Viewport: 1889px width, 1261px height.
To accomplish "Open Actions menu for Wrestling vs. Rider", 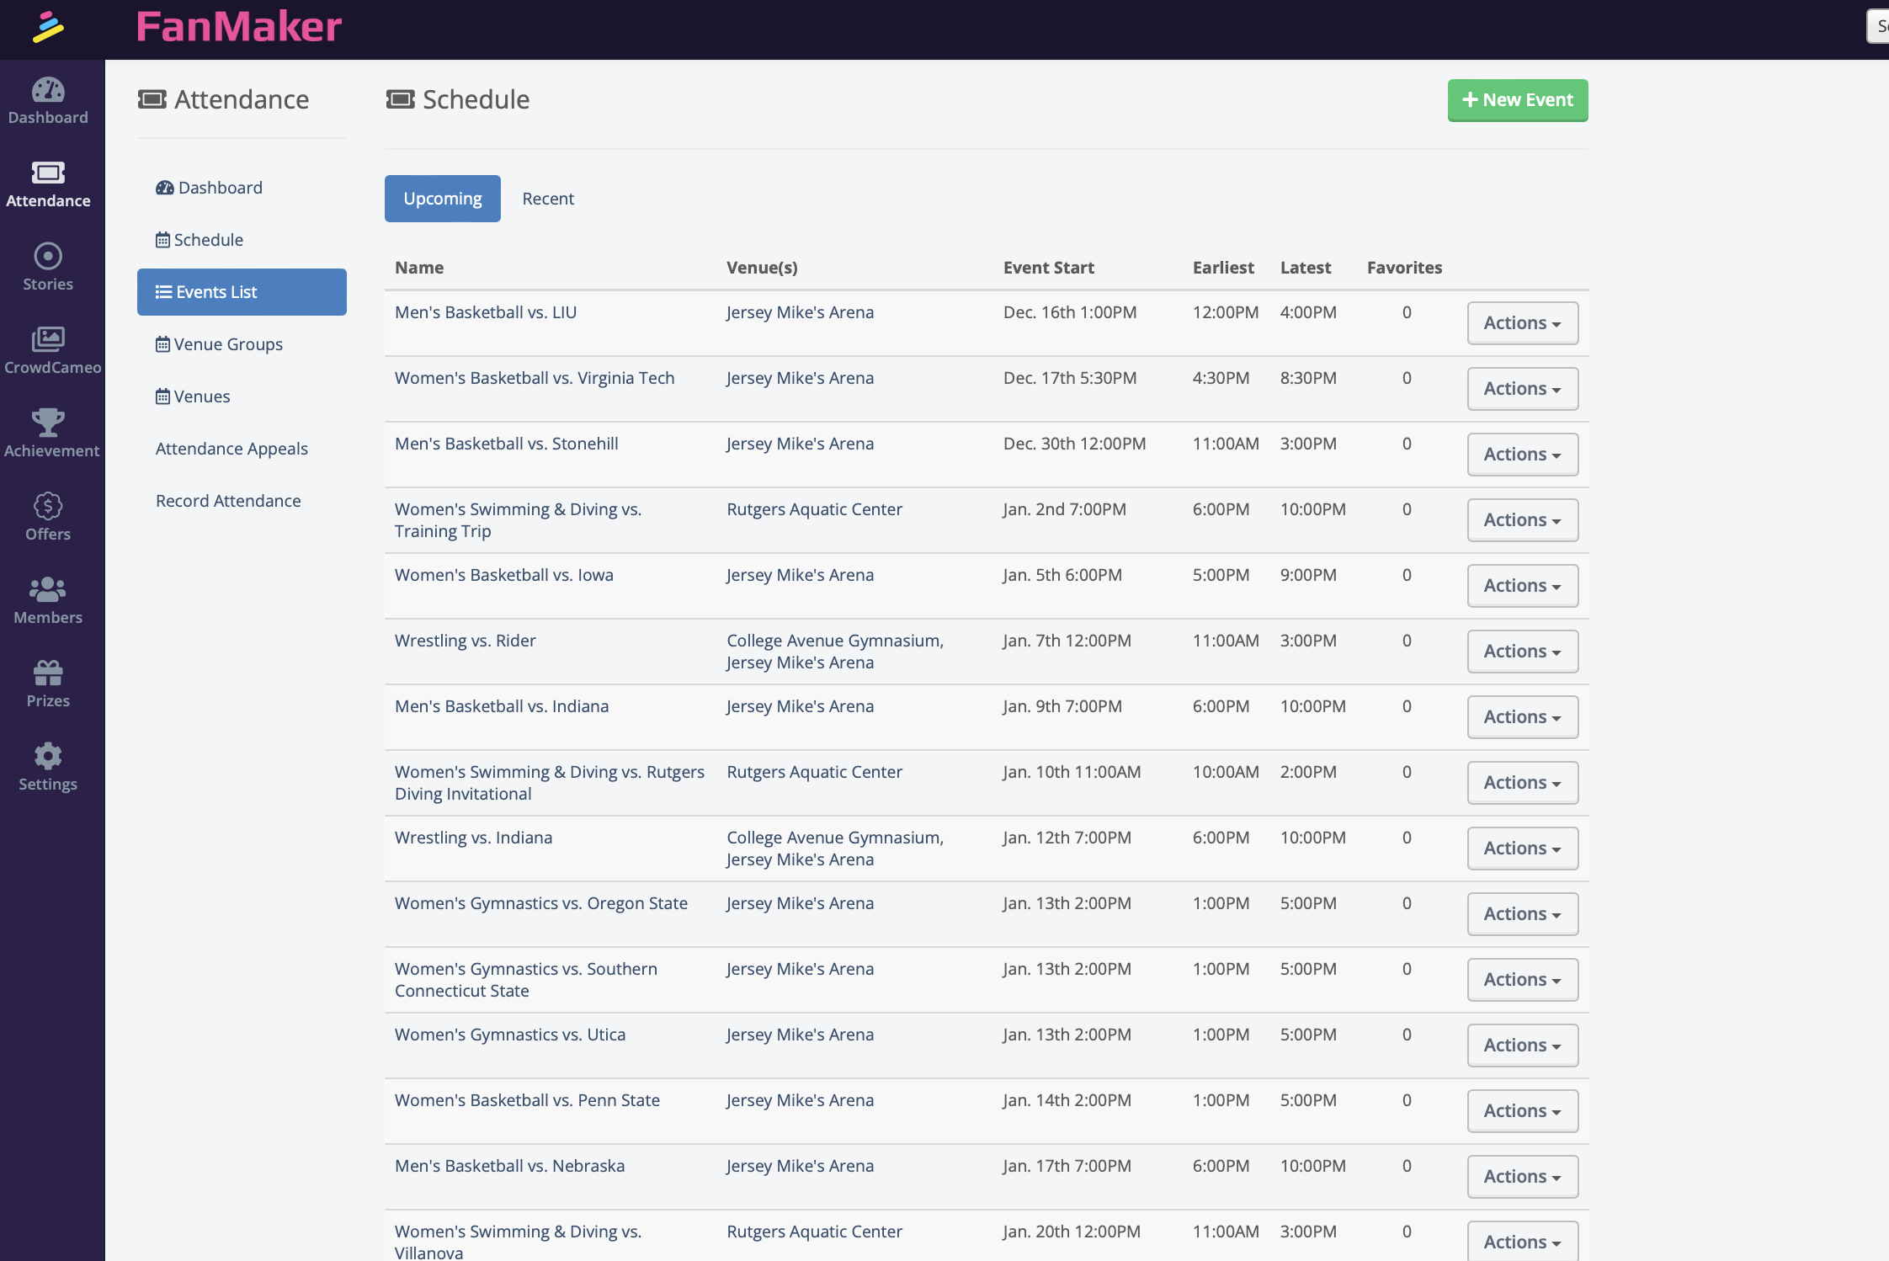I will (1522, 652).
